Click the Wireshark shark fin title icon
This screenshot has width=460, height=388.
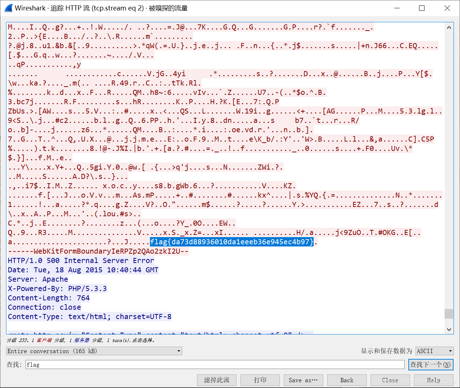point(8,8)
